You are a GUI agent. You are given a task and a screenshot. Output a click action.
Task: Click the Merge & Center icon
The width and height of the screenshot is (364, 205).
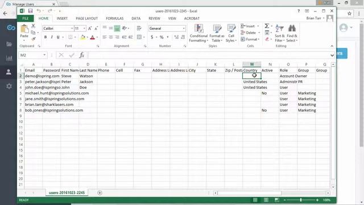click(x=139, y=37)
